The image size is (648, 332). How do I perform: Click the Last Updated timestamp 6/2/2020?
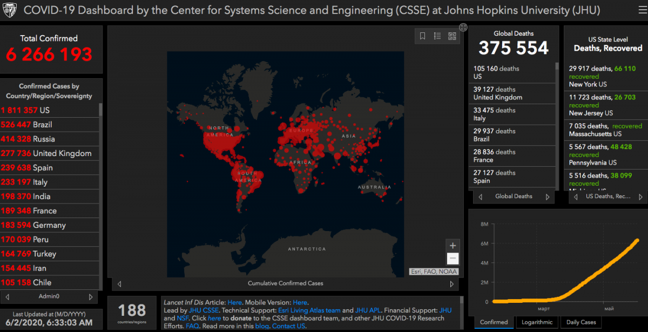click(x=49, y=322)
